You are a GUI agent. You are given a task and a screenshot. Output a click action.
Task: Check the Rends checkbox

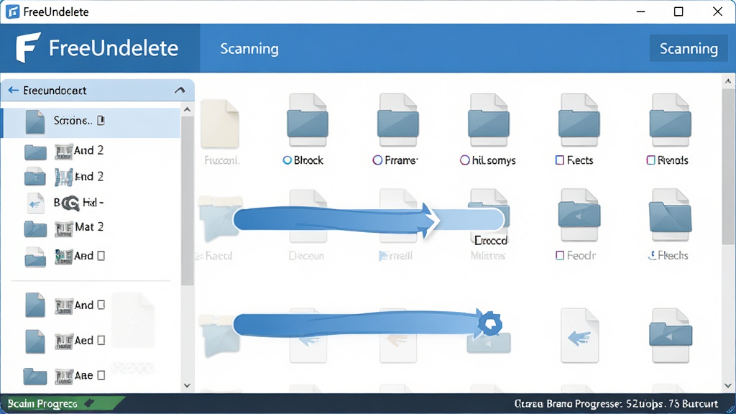(650, 160)
